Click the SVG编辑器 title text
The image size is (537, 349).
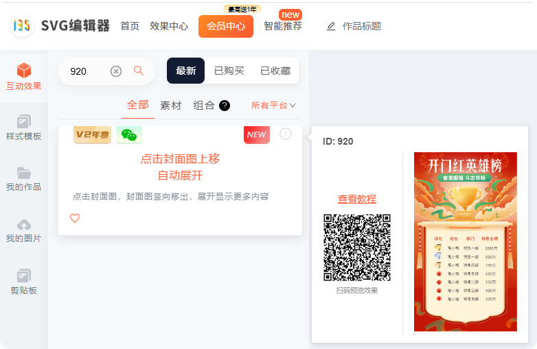[x=76, y=25]
